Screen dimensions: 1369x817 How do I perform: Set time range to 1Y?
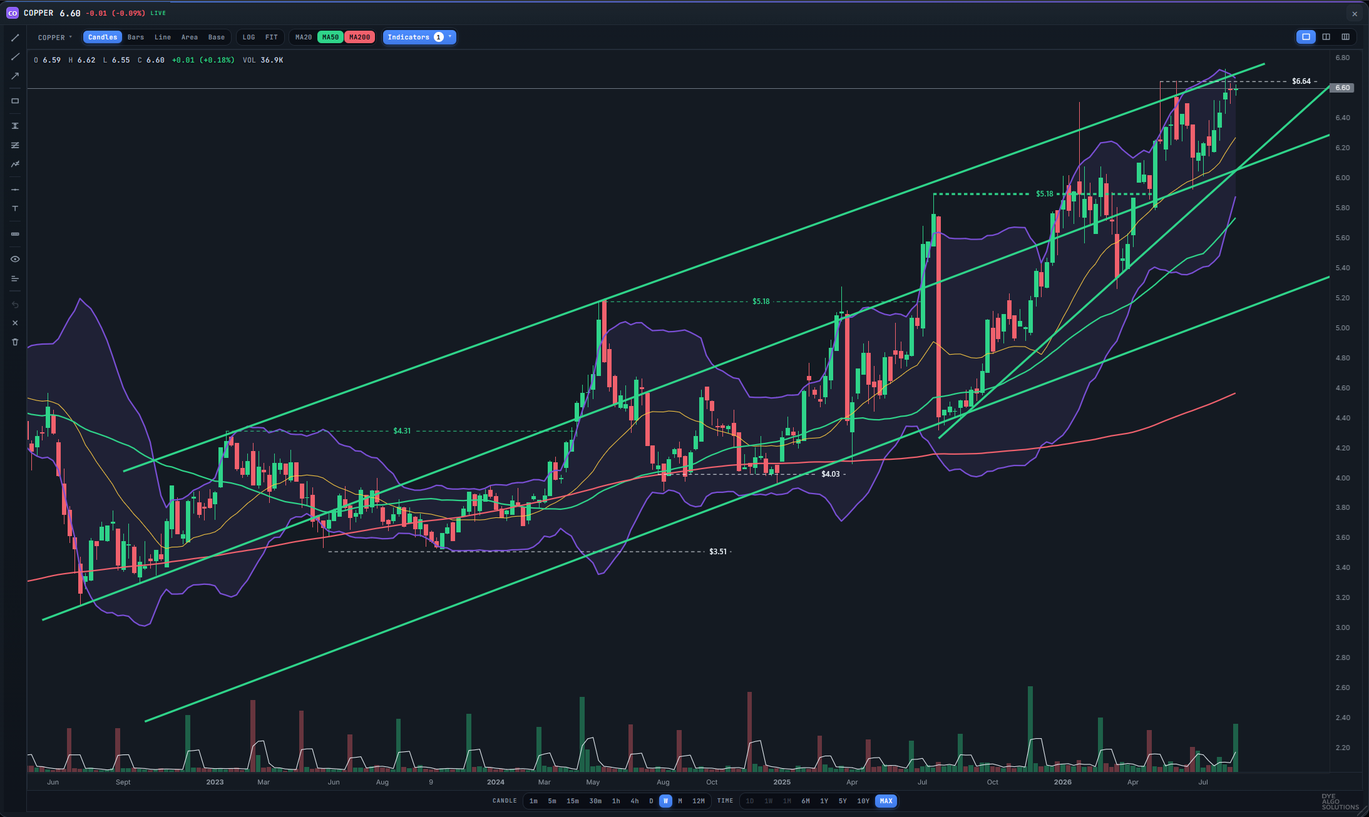point(824,801)
